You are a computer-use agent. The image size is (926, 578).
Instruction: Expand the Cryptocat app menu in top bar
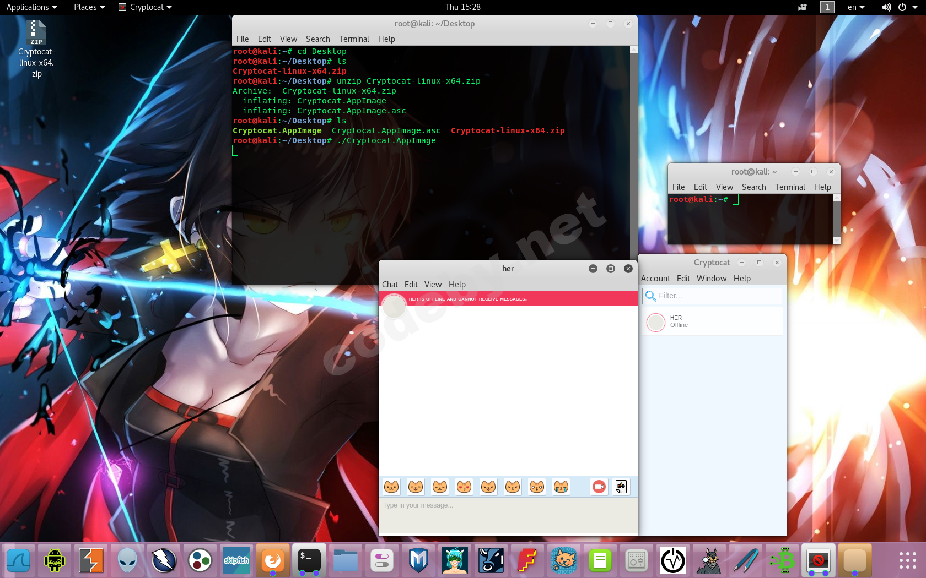(146, 7)
